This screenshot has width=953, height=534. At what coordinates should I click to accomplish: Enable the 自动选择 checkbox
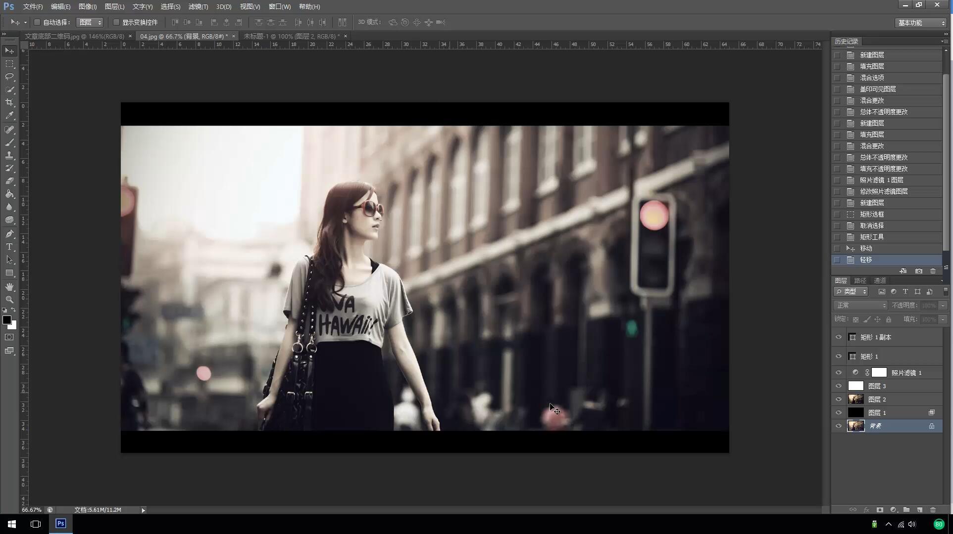(37, 22)
